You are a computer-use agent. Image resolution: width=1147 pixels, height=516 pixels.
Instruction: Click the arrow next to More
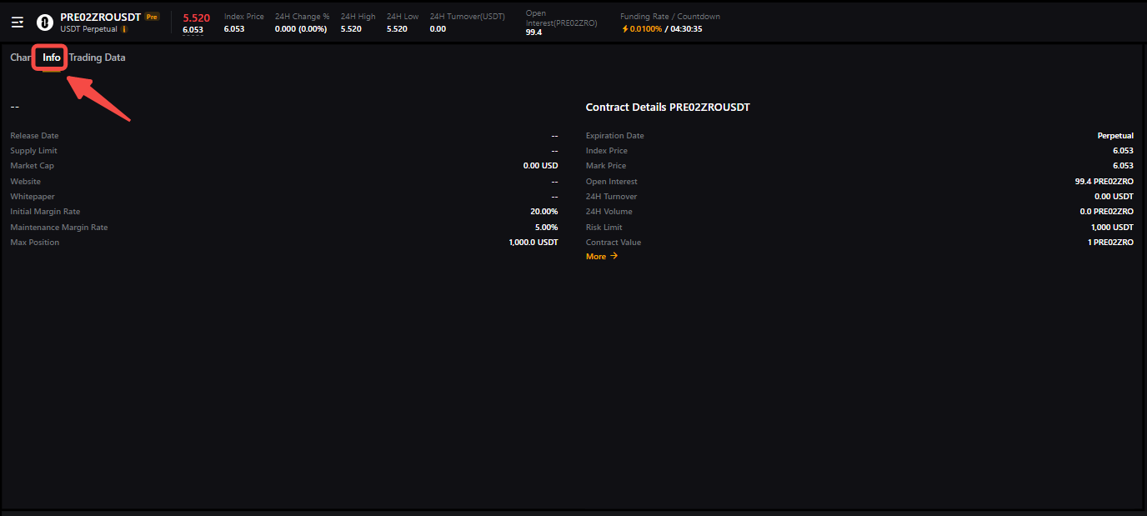point(614,256)
